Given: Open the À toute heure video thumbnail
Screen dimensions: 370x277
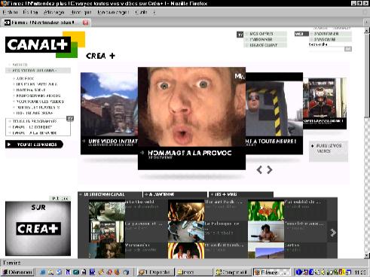Looking at the screenshot, I should 274,113.
